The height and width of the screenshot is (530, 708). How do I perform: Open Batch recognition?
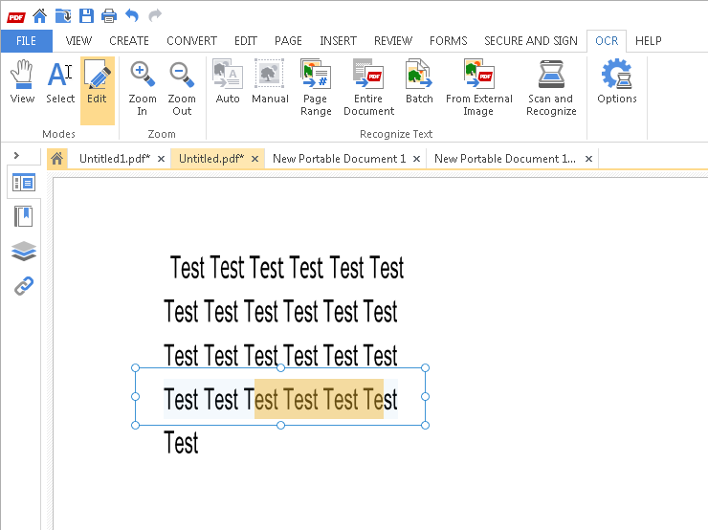pos(419,82)
